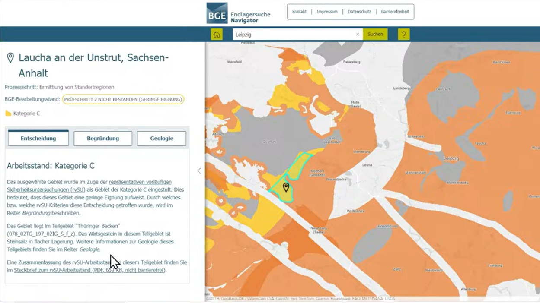Click the Arbeitsstand: Kategorie C heading
The height and width of the screenshot is (303, 540).
(x=51, y=166)
